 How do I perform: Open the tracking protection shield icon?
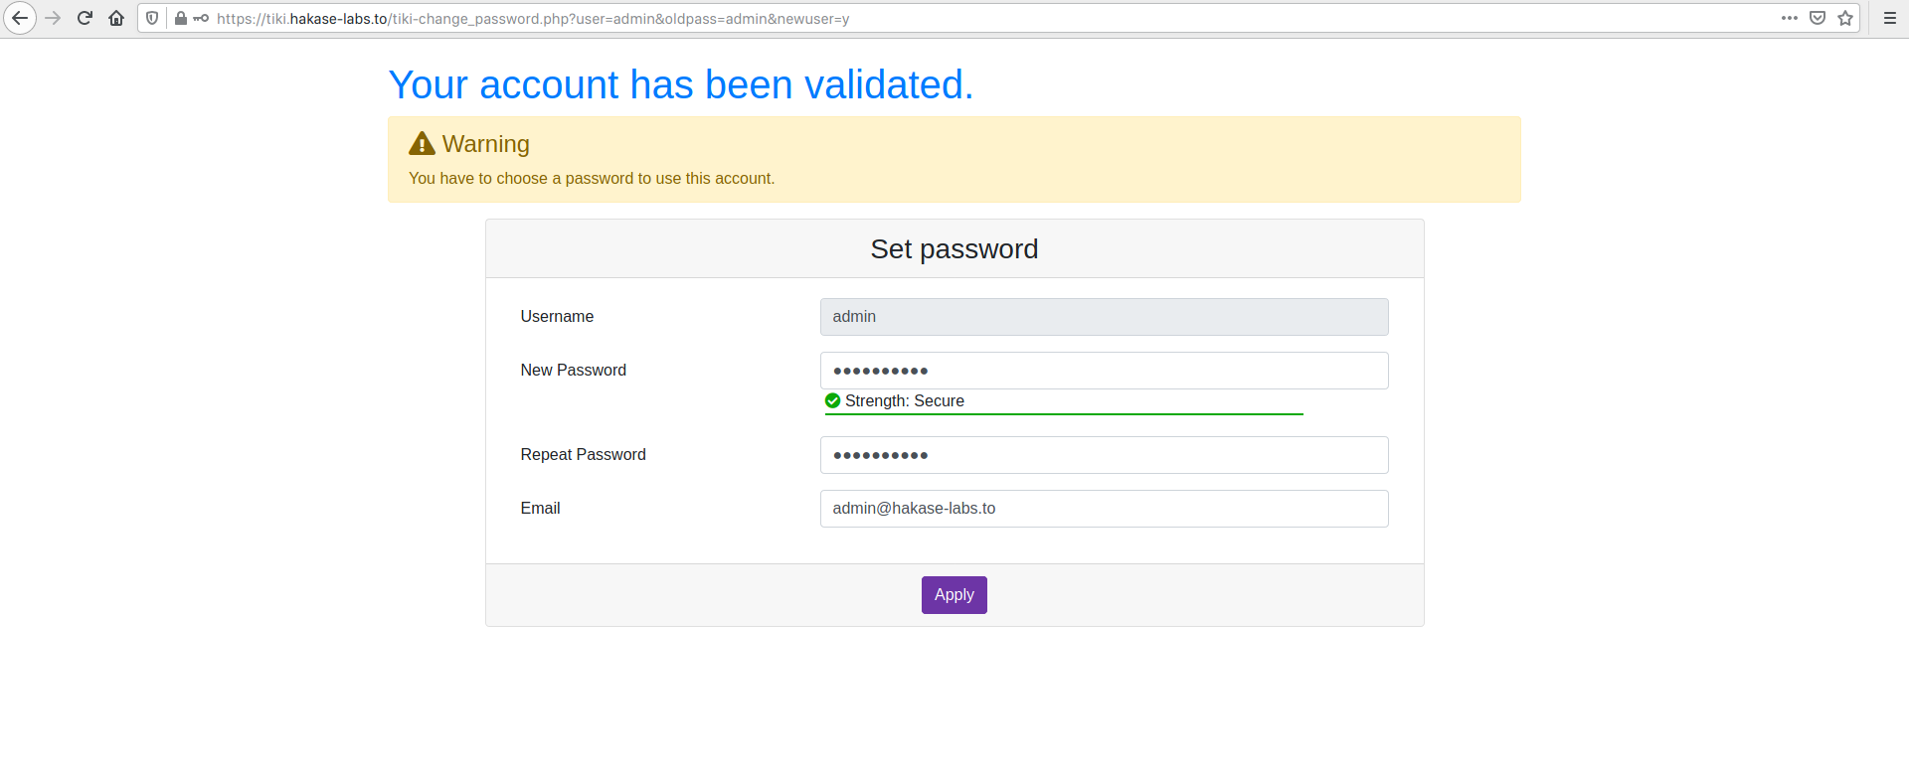pos(152,18)
